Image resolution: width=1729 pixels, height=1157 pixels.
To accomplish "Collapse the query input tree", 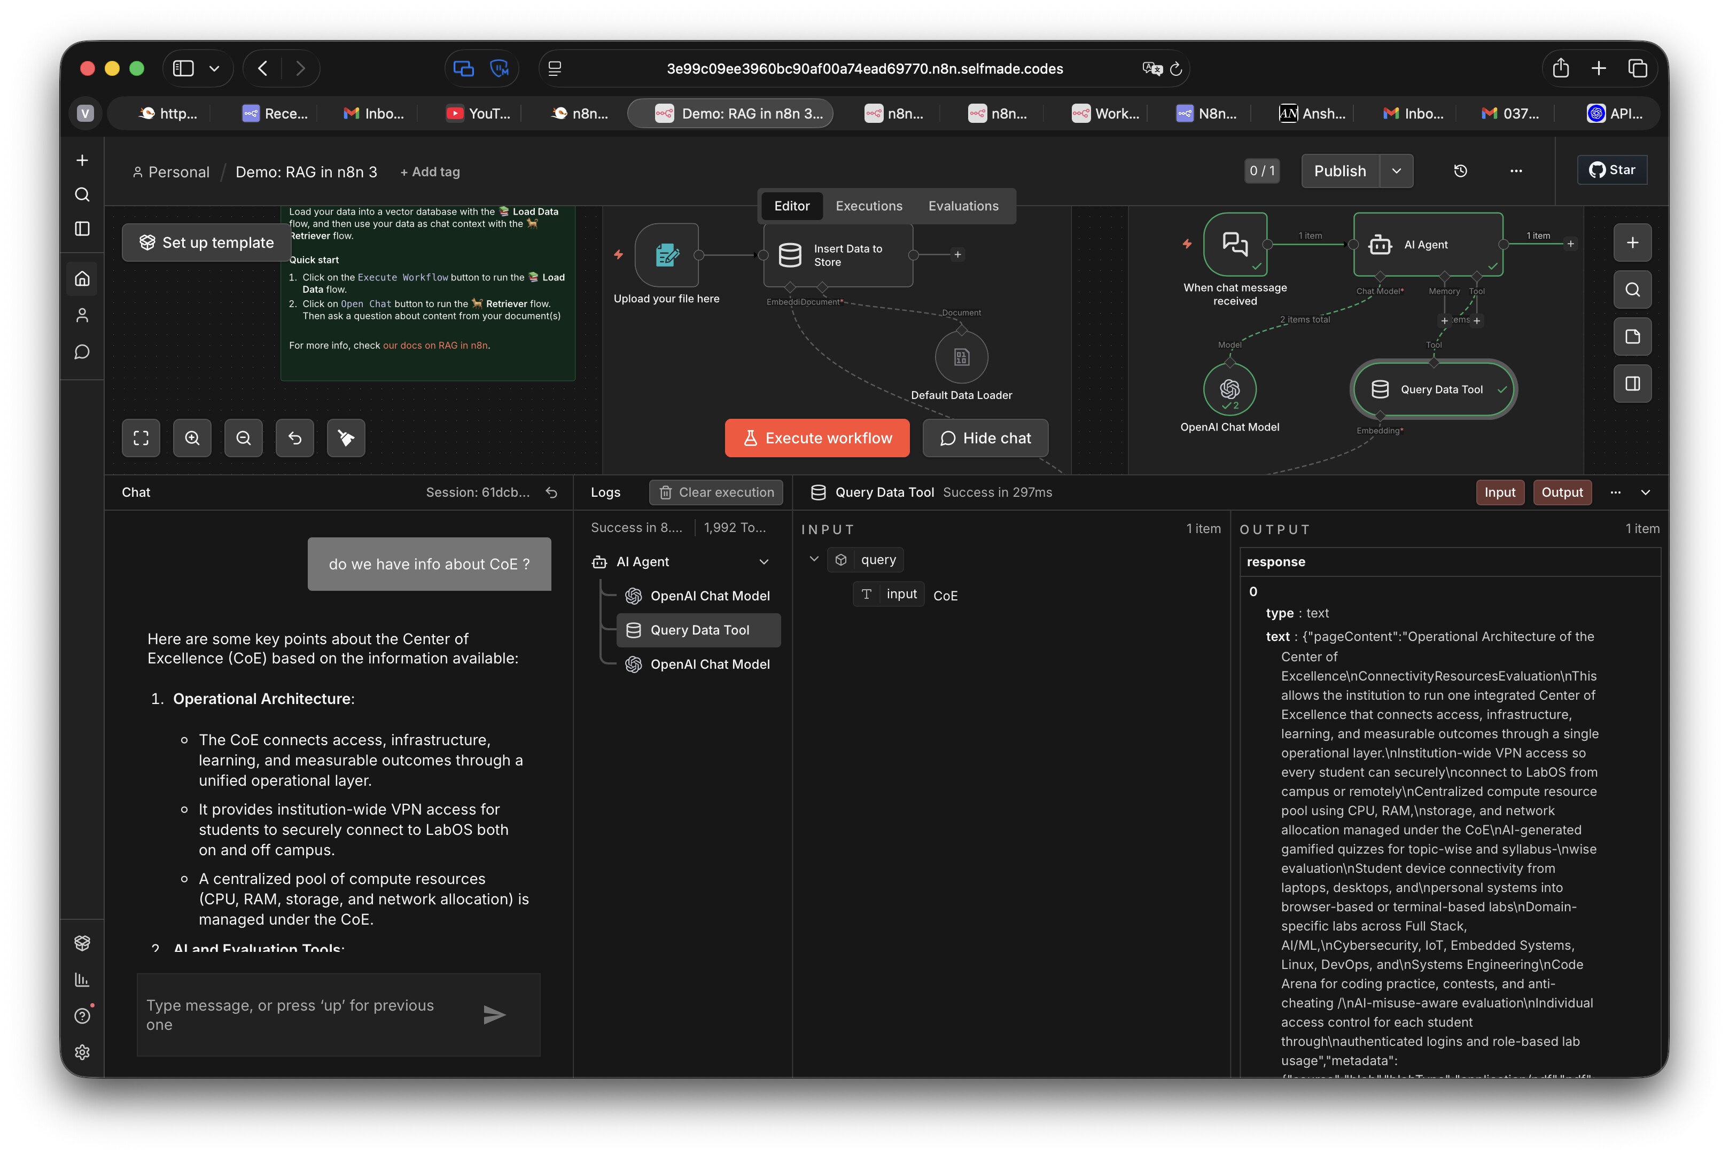I will (814, 559).
